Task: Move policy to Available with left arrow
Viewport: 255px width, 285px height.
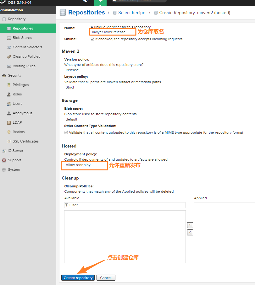Action: click(190, 232)
